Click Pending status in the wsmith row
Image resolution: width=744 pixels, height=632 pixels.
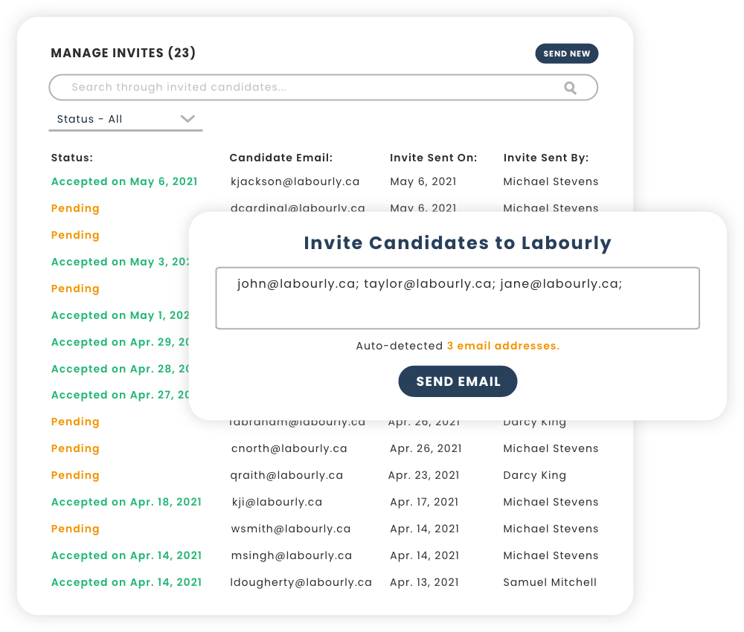pyautogui.click(x=75, y=529)
